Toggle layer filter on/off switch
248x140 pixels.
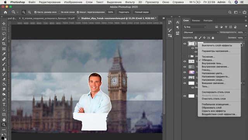246,26
